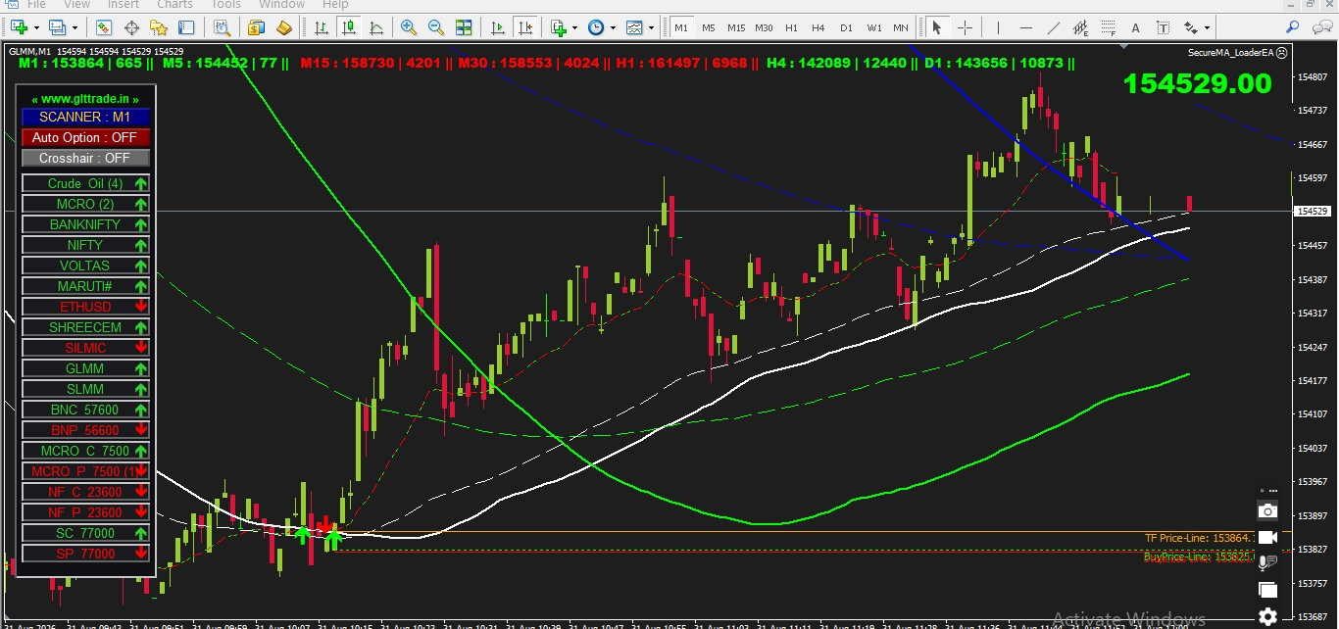
Task: Select the Equidistant Channel tool
Action: 1080,27
